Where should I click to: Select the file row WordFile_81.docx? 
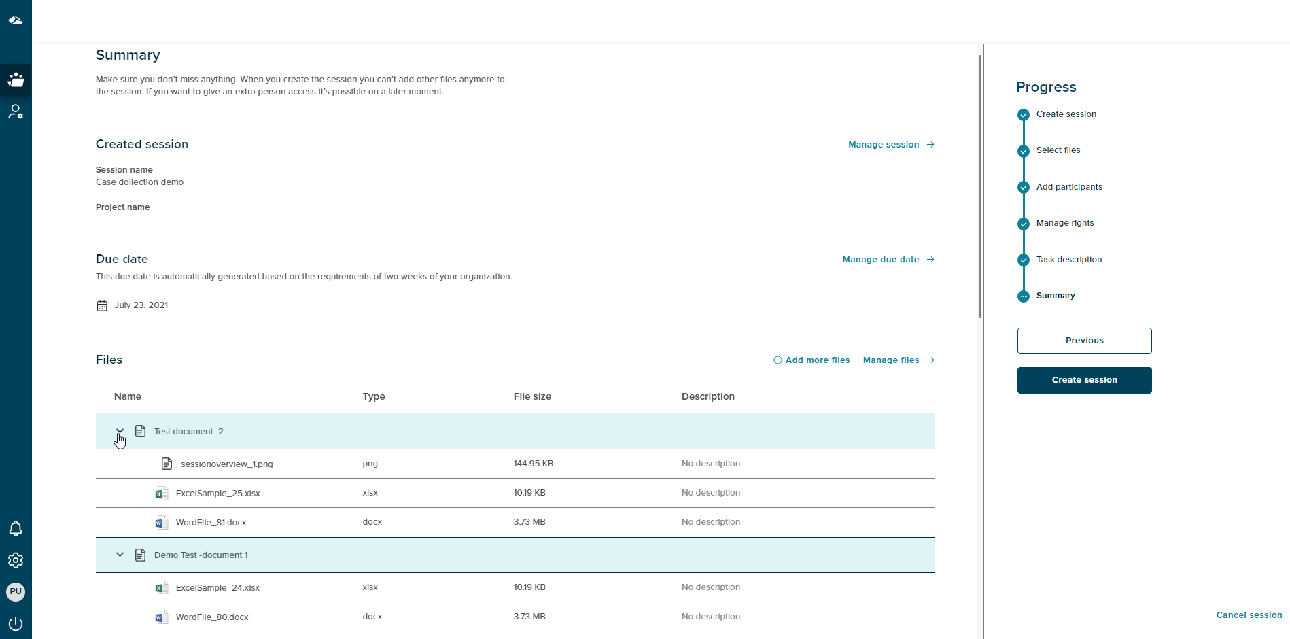211,522
